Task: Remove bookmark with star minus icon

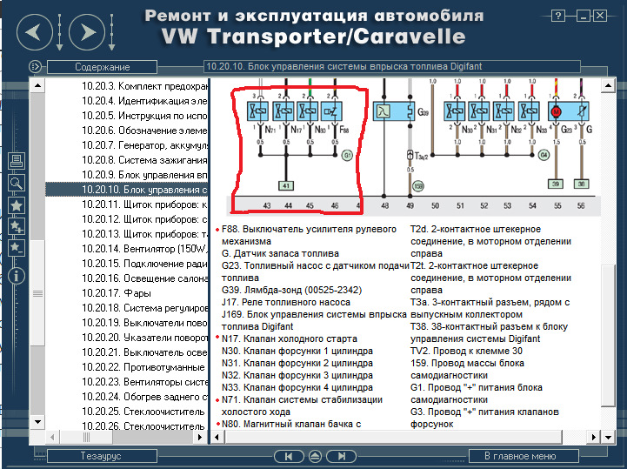Action: pyautogui.click(x=17, y=248)
